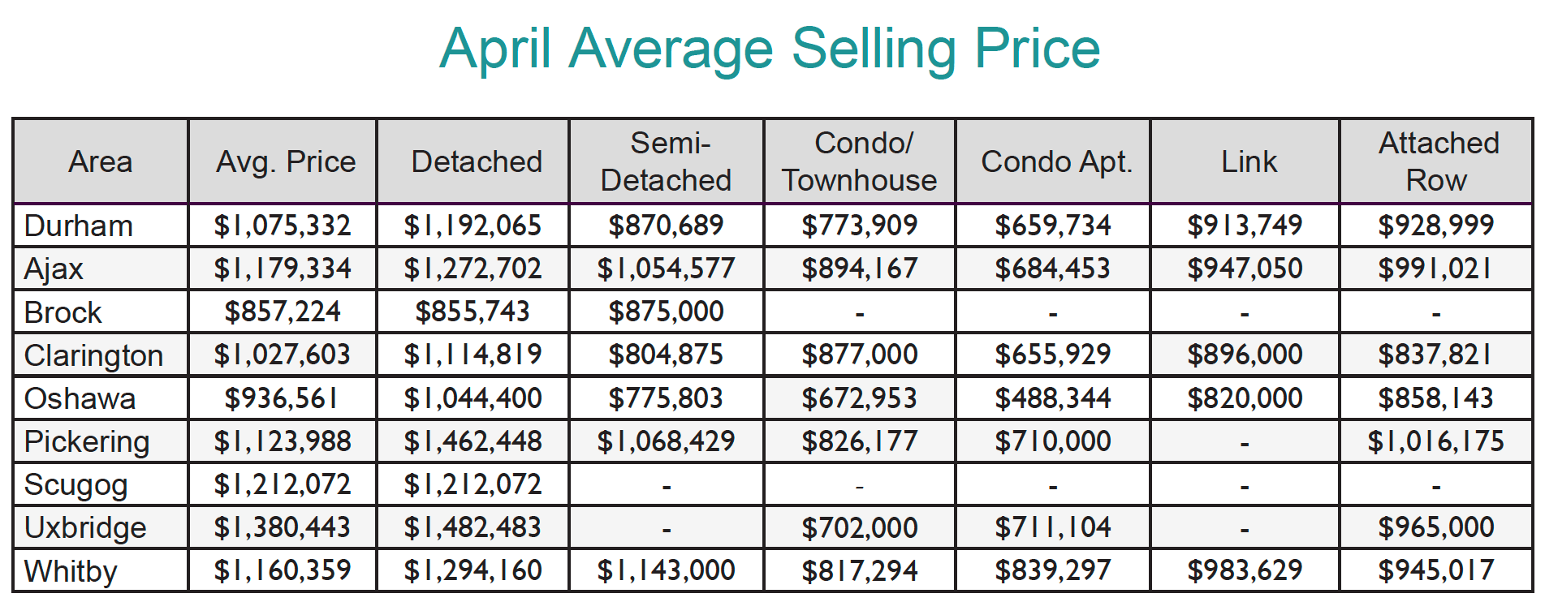Click the April Average Selling Price title

[770, 49]
